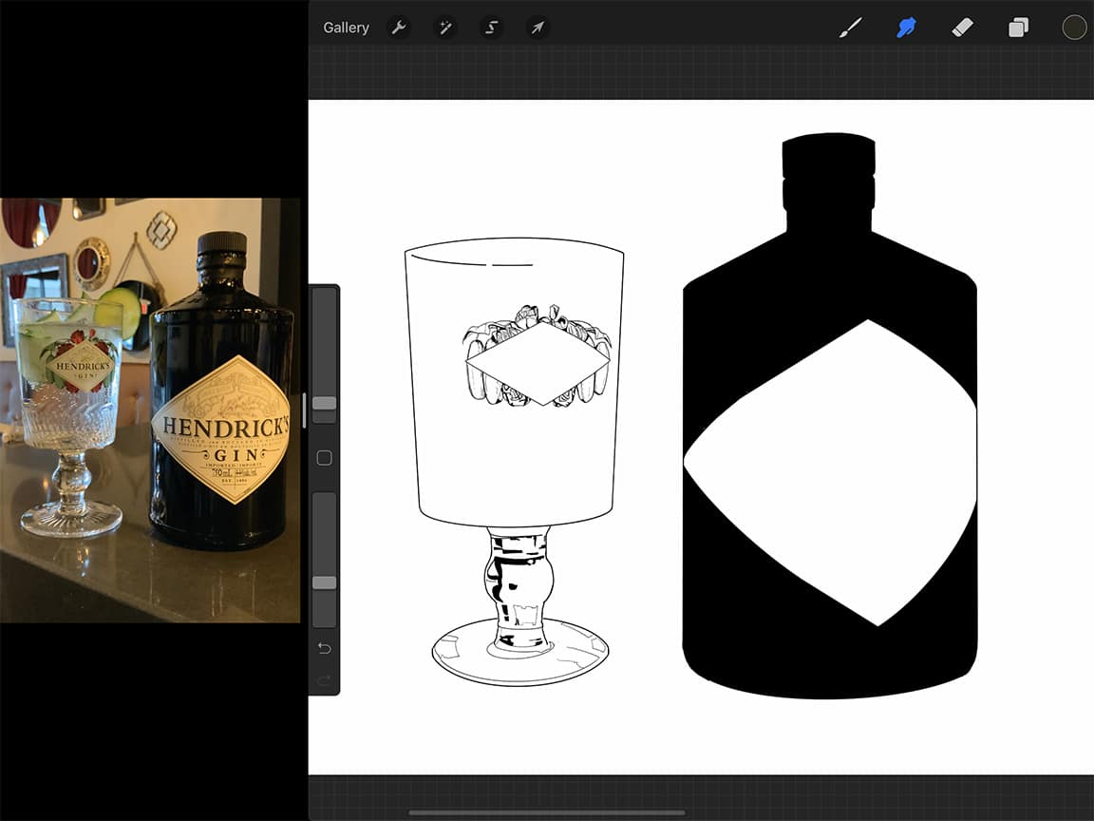Tap Redo below the undo arrow
Viewport: 1094px width, 821px height.
pyautogui.click(x=323, y=678)
